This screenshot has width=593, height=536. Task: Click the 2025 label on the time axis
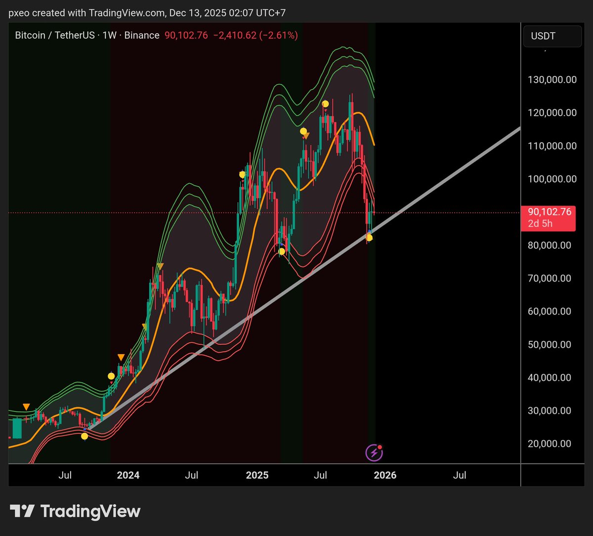(257, 476)
